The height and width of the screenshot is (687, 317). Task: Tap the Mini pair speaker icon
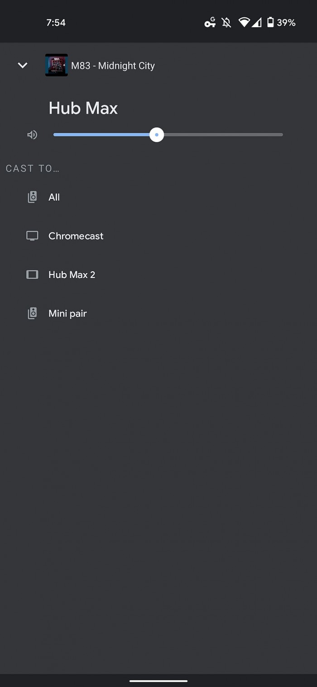tap(32, 313)
